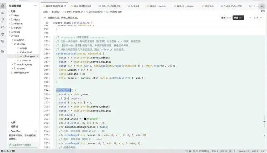Open app.js in the display folder
The height and width of the screenshot is (153, 267).
(x=23, y=48)
